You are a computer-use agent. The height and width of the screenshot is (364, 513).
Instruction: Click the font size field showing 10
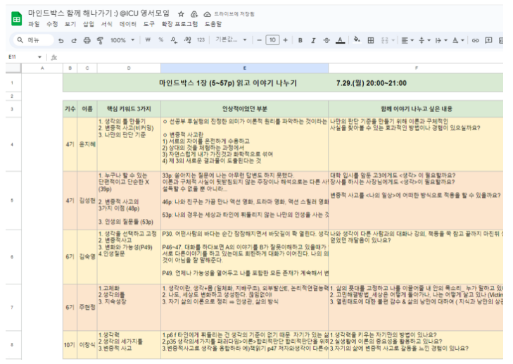(272, 40)
